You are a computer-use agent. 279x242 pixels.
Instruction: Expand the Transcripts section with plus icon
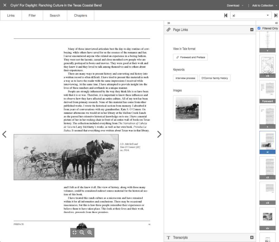[252, 237]
